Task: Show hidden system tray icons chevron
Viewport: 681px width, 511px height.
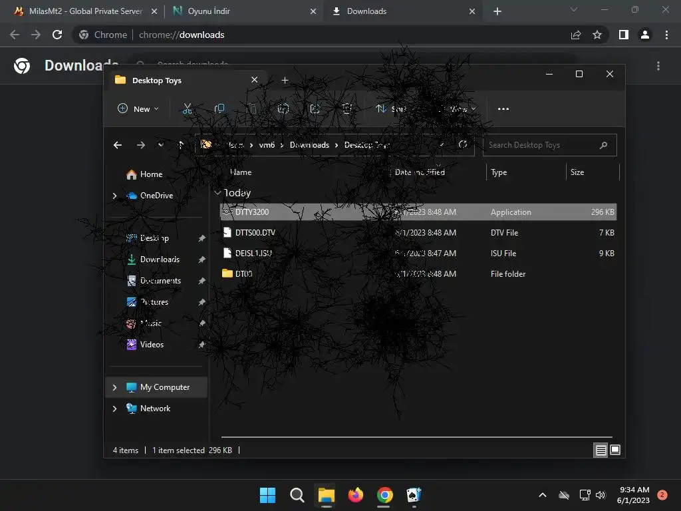Action: point(543,495)
